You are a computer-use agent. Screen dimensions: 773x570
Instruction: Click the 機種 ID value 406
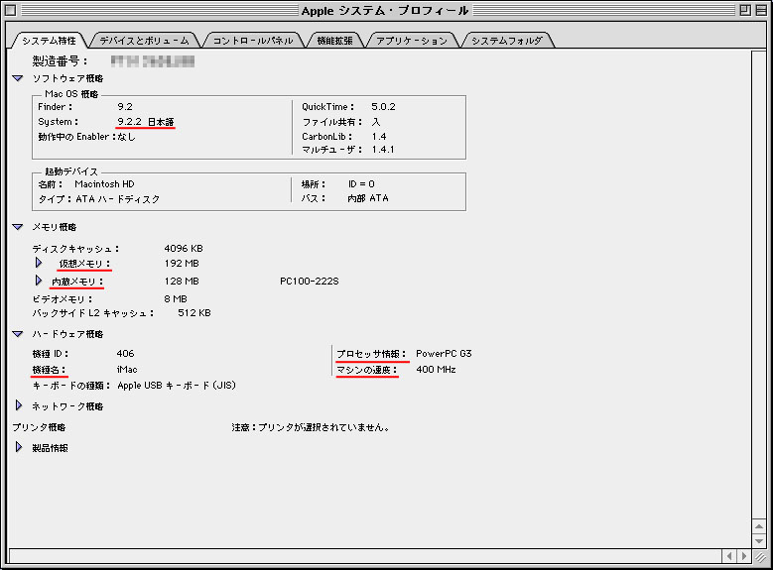click(x=125, y=354)
